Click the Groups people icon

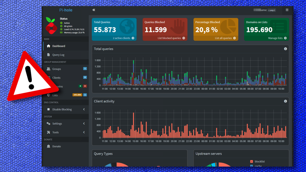tap(48, 69)
